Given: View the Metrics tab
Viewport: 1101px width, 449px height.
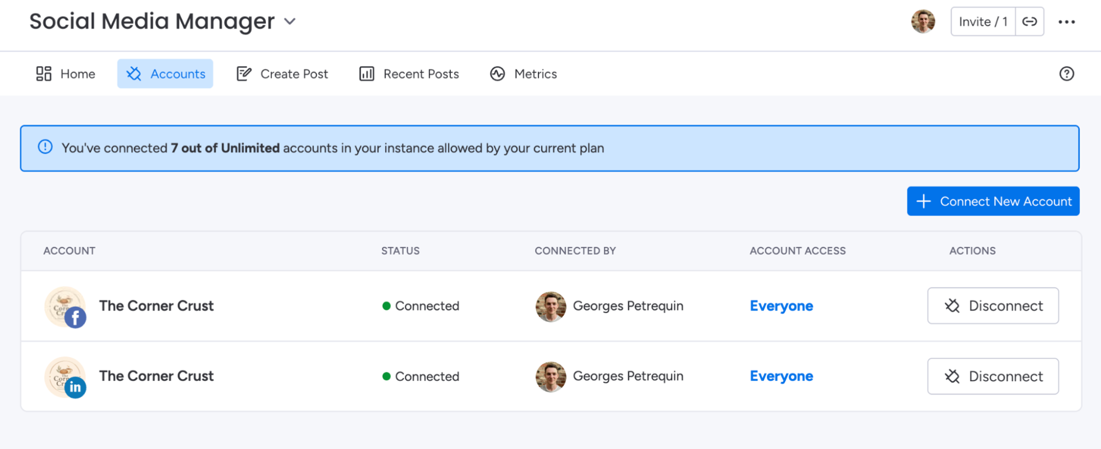Looking at the screenshot, I should pyautogui.click(x=524, y=74).
